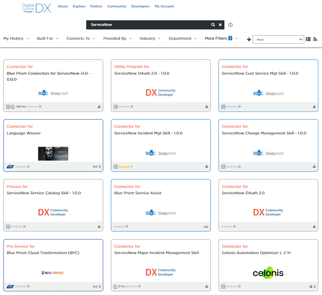This screenshot has width=322, height=295.
Task: Open the More Filters dropdown
Action: coord(221,38)
